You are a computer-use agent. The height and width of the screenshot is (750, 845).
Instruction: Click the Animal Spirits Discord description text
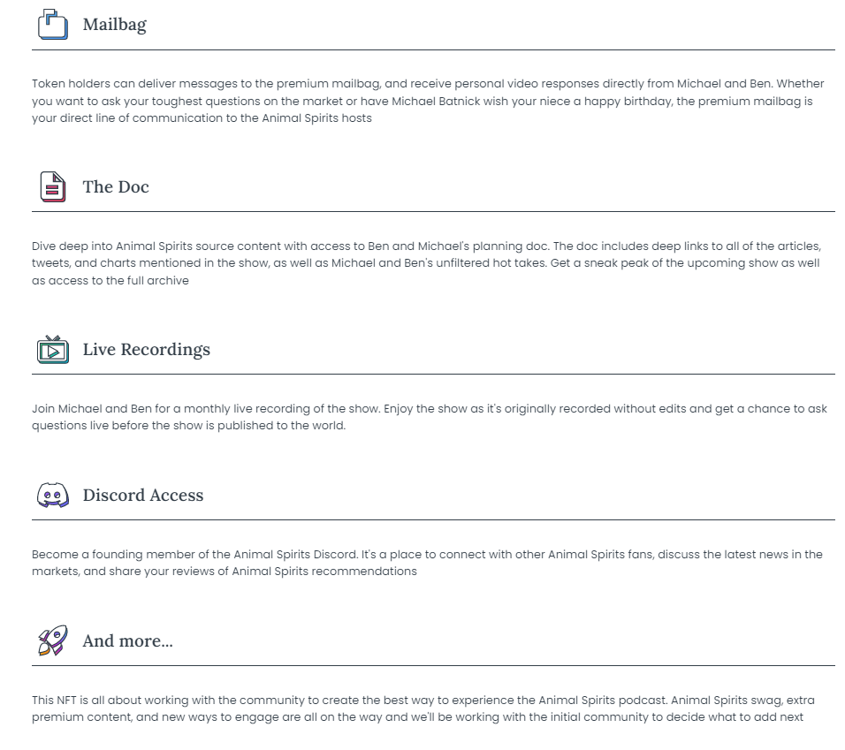(x=427, y=563)
